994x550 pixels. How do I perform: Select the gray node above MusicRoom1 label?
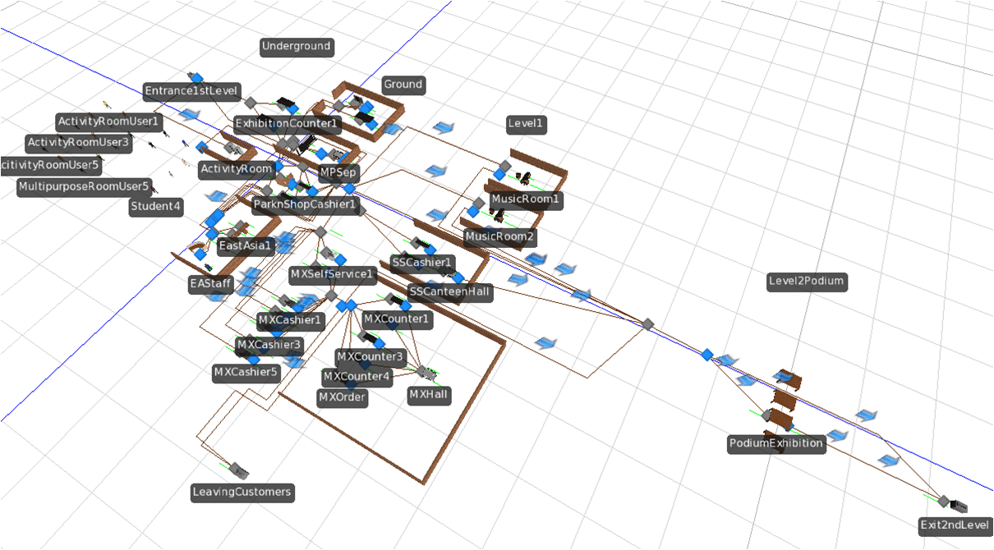pos(504,167)
